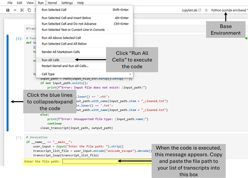The height and width of the screenshot is (178, 248).
Task: Open the File menu
Action: (x=10, y=3)
